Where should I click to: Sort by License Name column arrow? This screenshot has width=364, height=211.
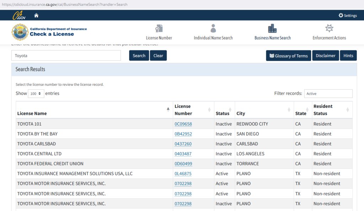tap(168, 109)
